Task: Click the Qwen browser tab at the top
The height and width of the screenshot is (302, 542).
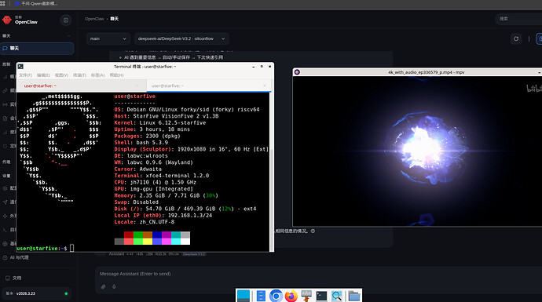Action: (x=36, y=3)
